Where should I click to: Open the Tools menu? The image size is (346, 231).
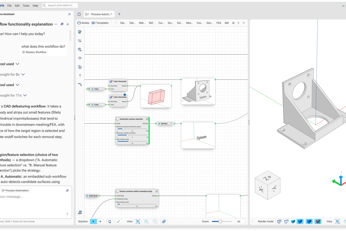pyautogui.click(x=26, y=5)
